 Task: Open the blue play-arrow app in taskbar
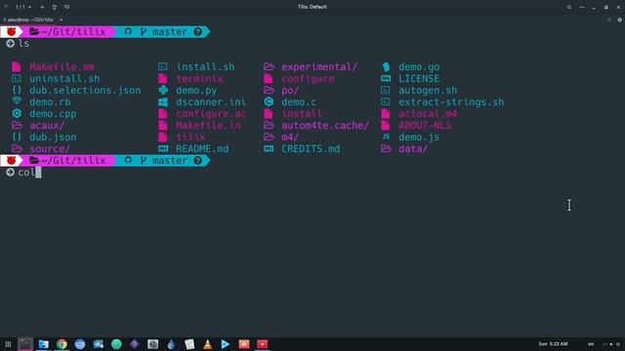pyautogui.click(x=226, y=344)
